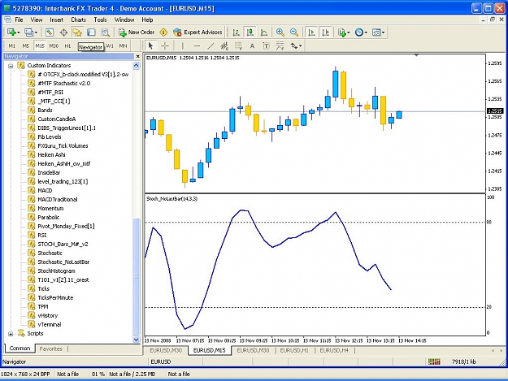
Task: Select the Crosshair tool
Action: [165, 46]
